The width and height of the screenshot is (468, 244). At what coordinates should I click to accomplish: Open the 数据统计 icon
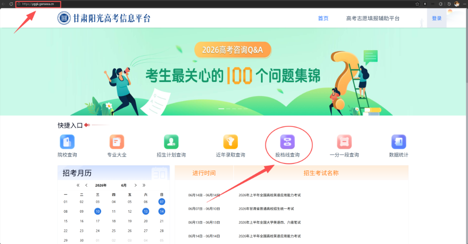398,142
